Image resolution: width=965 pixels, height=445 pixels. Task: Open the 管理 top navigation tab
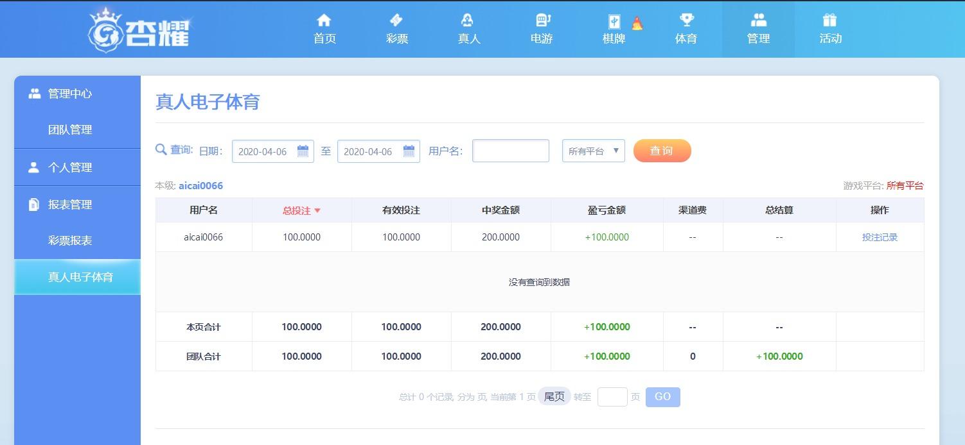758,29
